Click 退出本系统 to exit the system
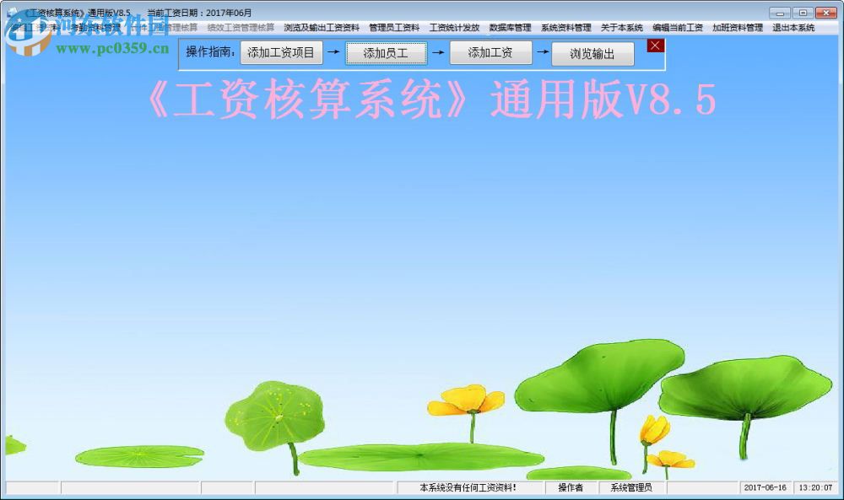 pos(793,26)
